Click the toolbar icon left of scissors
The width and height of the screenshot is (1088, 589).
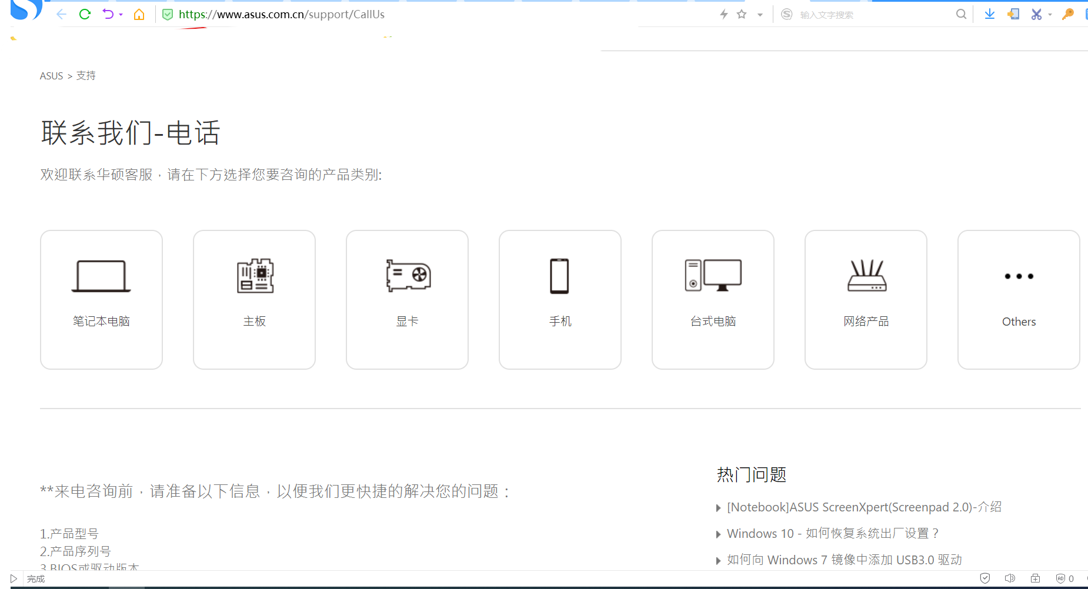(x=1013, y=14)
